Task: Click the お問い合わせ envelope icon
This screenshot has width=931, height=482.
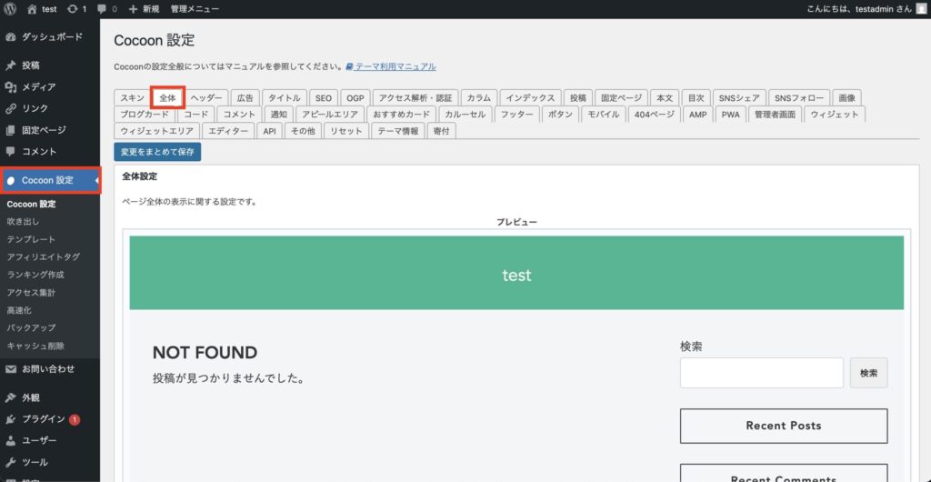Action: coord(11,368)
